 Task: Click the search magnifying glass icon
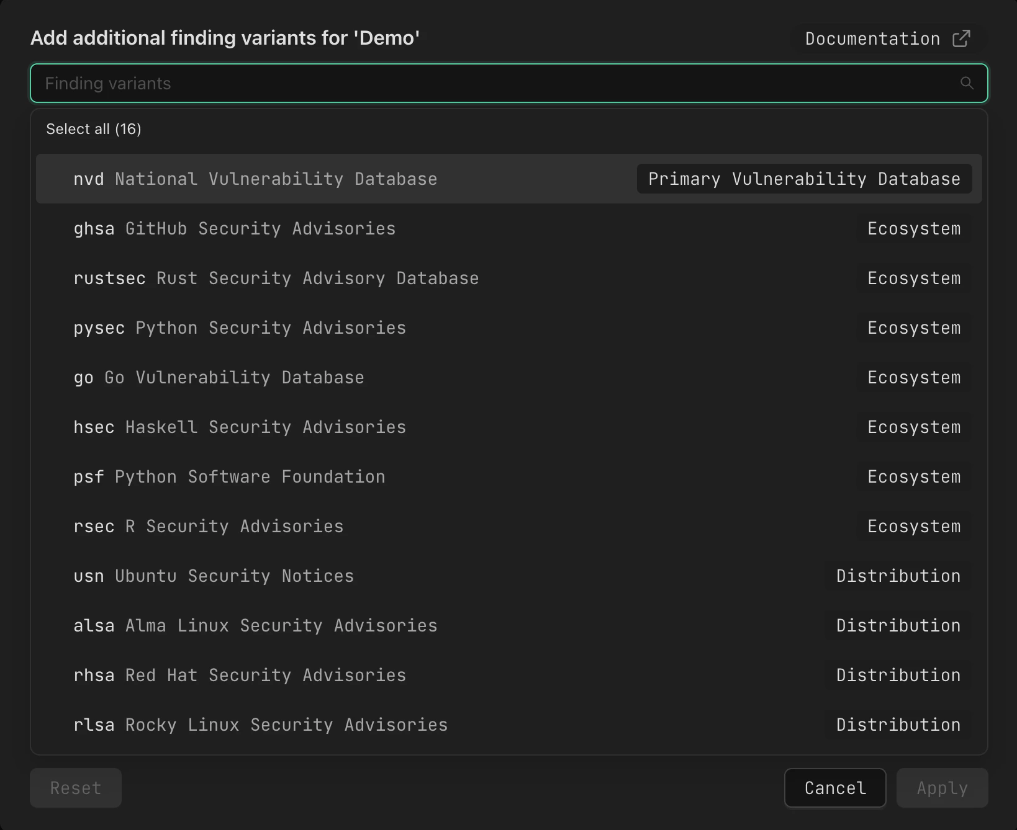click(x=967, y=83)
